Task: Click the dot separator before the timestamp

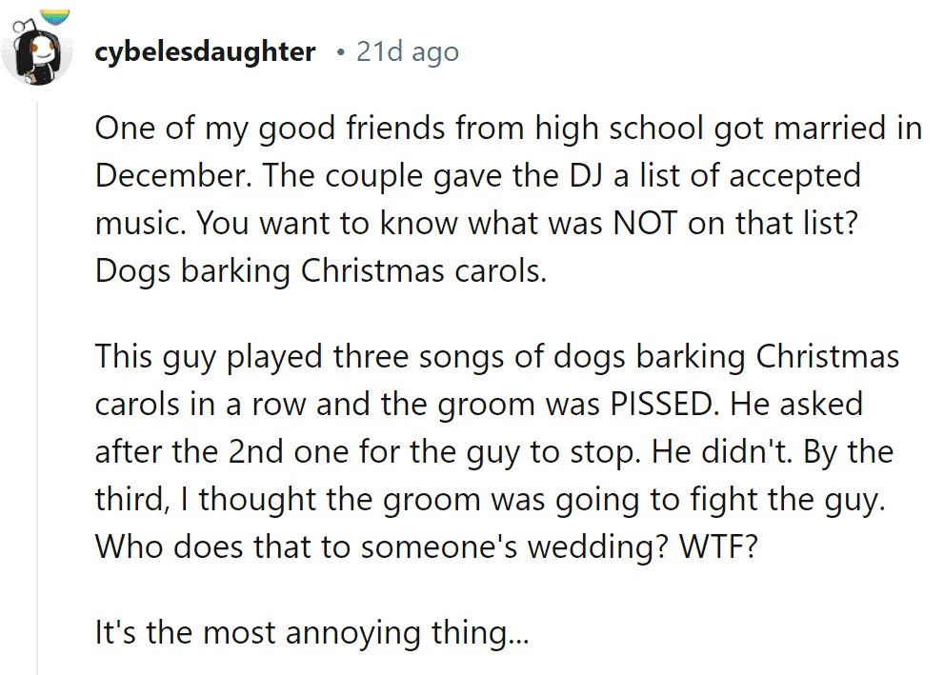Action: coord(341,53)
